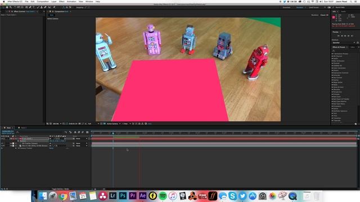Select the Hand tool in toolbar
The image size is (360, 202).
click(x=7, y=7)
